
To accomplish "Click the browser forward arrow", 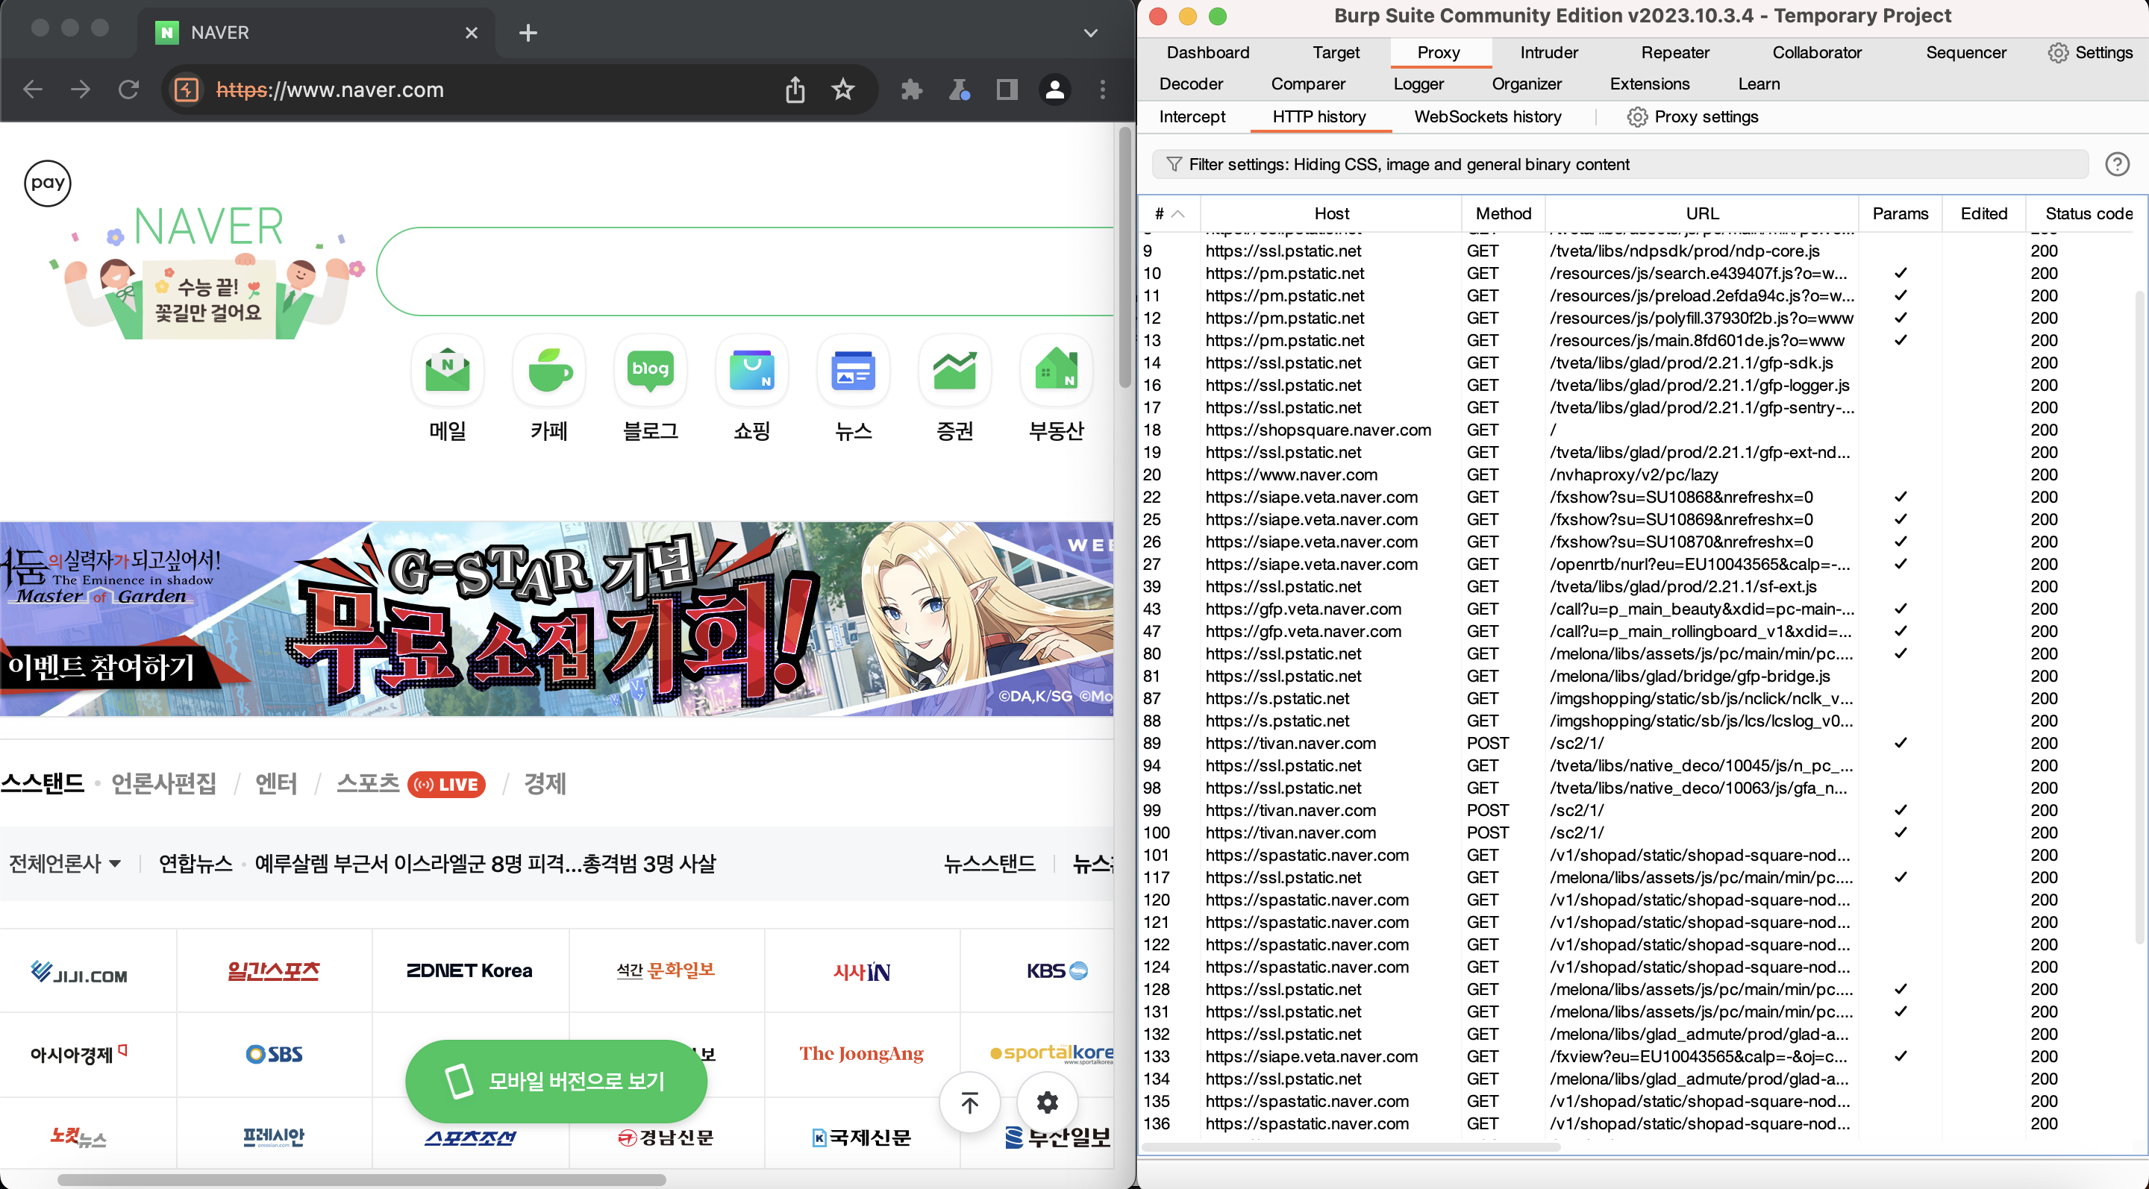I will click(x=81, y=90).
